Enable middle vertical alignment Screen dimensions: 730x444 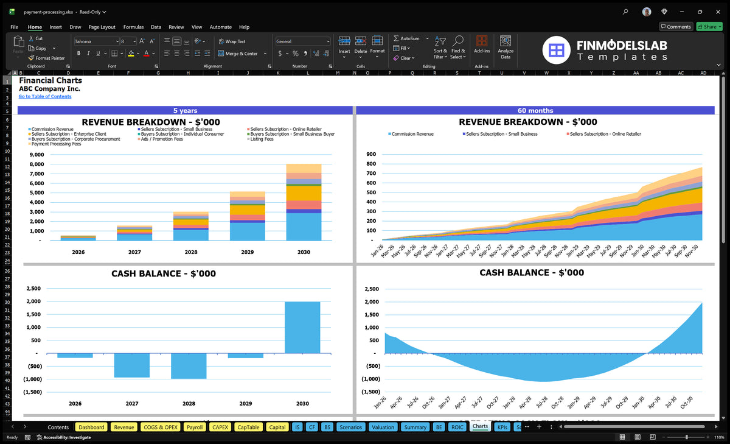(176, 41)
